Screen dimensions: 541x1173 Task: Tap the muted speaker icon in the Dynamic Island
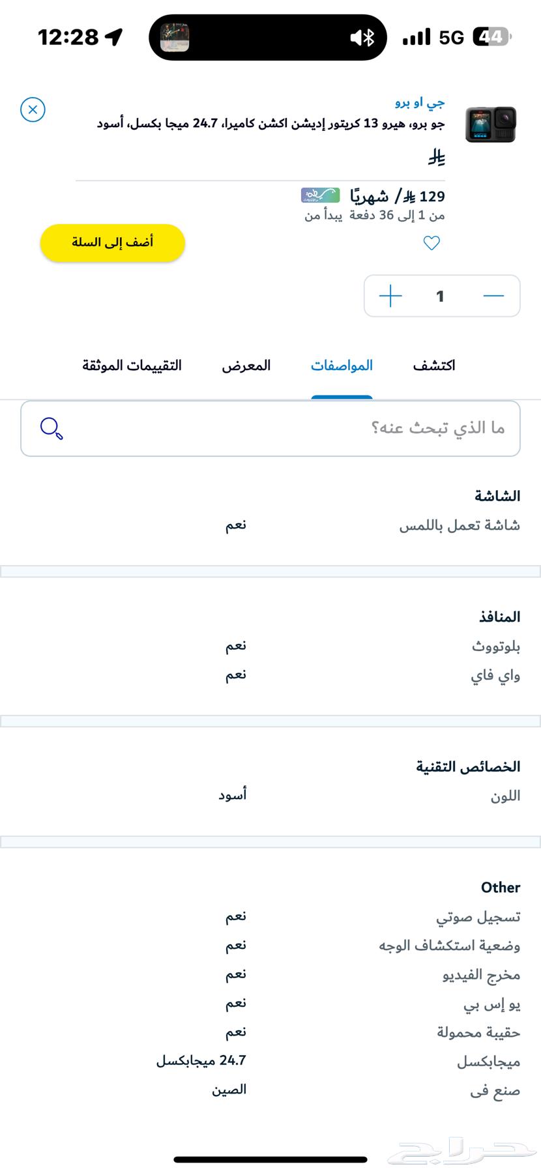click(357, 38)
